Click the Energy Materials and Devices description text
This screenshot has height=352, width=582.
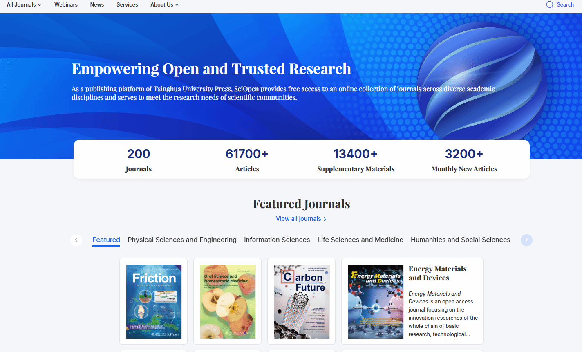pos(443,314)
